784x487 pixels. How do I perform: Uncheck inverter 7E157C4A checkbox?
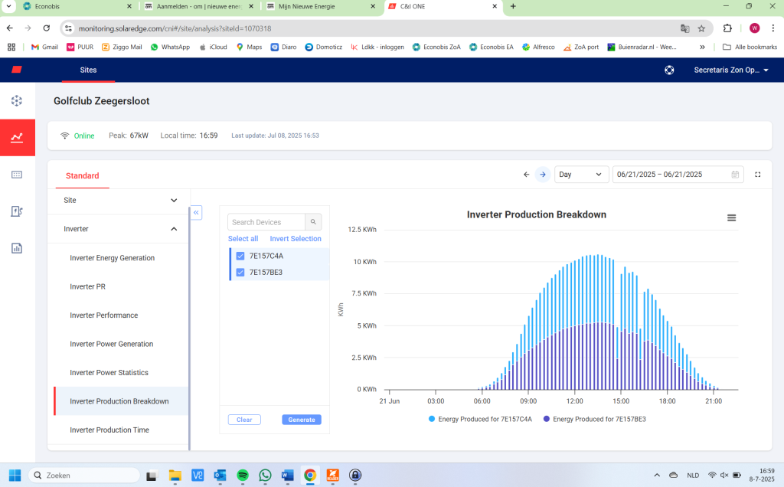tap(240, 256)
